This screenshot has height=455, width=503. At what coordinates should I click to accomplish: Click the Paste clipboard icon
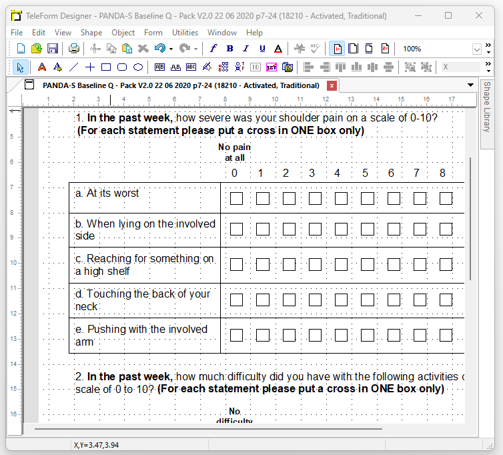point(127,49)
